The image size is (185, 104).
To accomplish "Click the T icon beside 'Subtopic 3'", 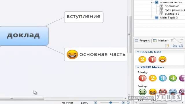I will [161, 14].
